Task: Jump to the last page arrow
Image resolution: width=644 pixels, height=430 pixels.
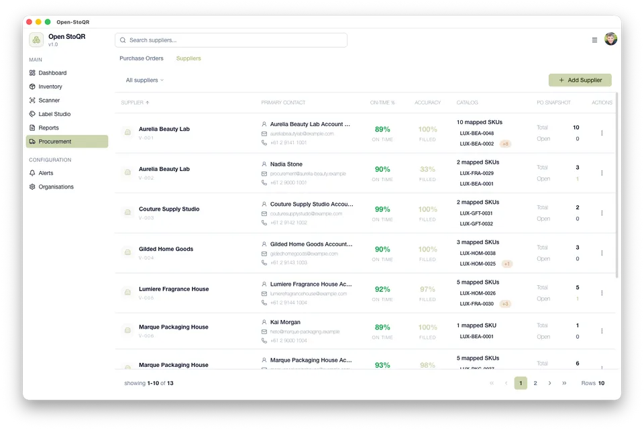Action: click(x=564, y=383)
